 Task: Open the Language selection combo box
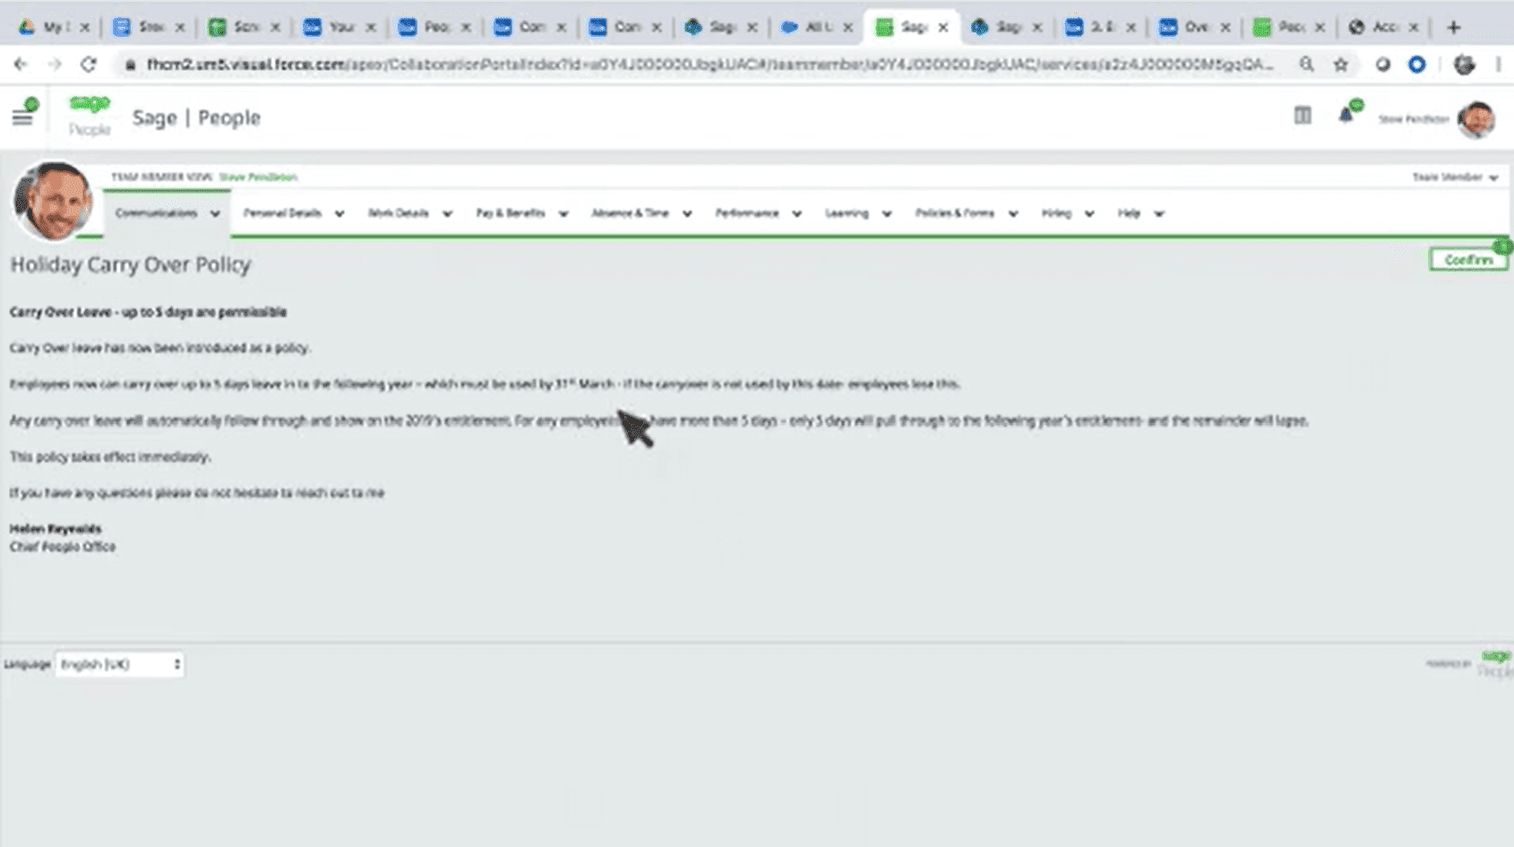pos(120,664)
